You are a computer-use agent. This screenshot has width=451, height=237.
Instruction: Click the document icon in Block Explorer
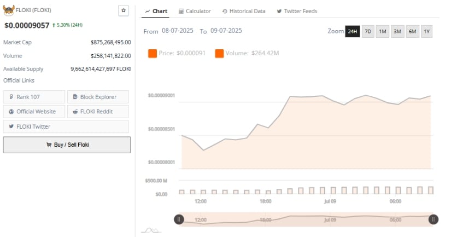click(75, 97)
